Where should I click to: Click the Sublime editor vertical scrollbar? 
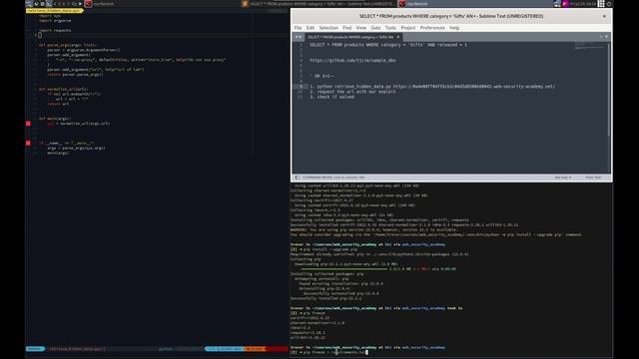click(609, 90)
